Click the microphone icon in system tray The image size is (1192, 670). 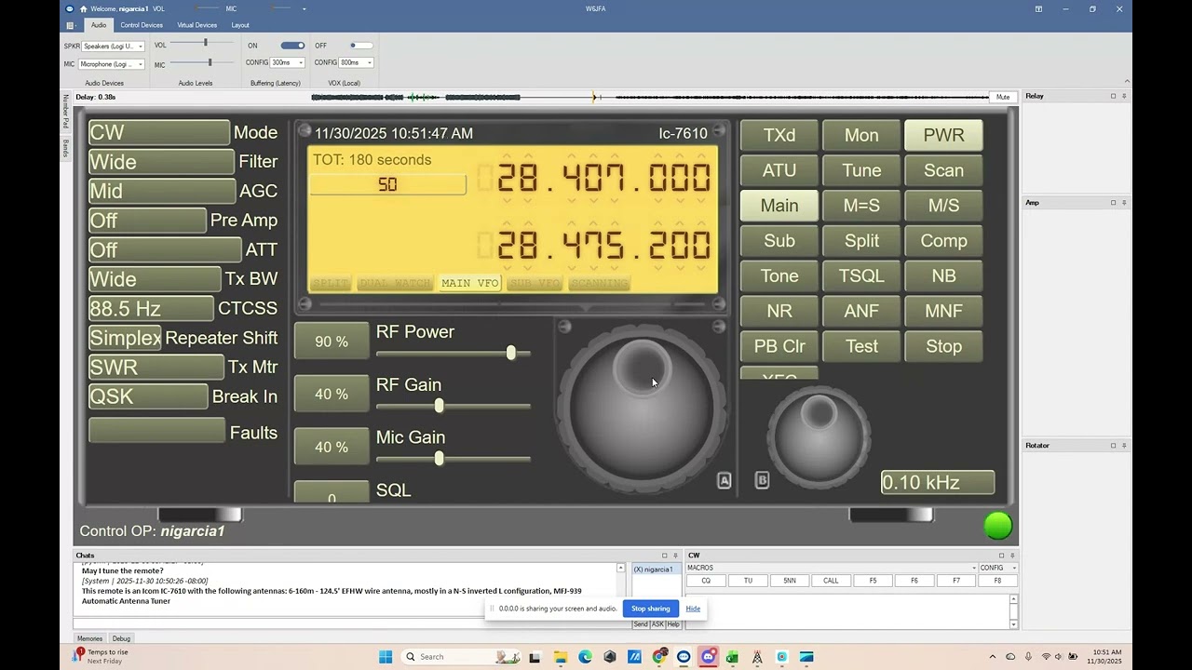pos(1028,657)
